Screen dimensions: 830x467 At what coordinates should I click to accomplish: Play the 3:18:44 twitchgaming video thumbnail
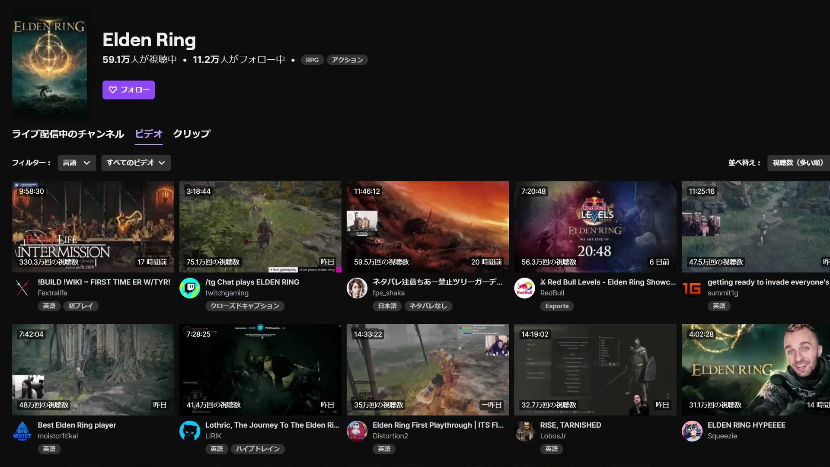260,227
